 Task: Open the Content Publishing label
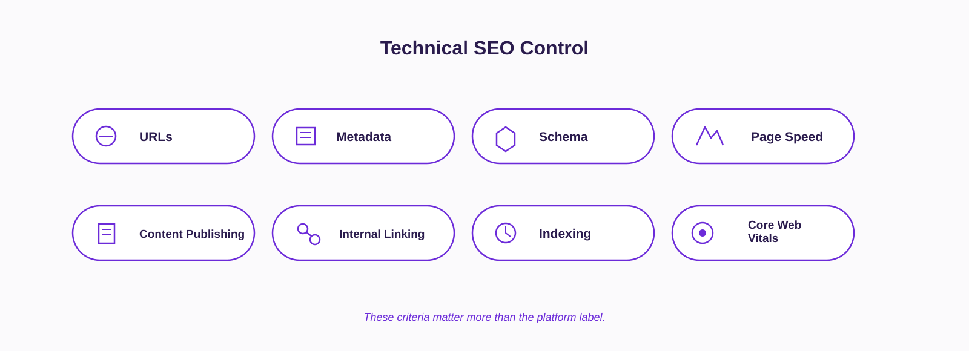pyautogui.click(x=192, y=234)
